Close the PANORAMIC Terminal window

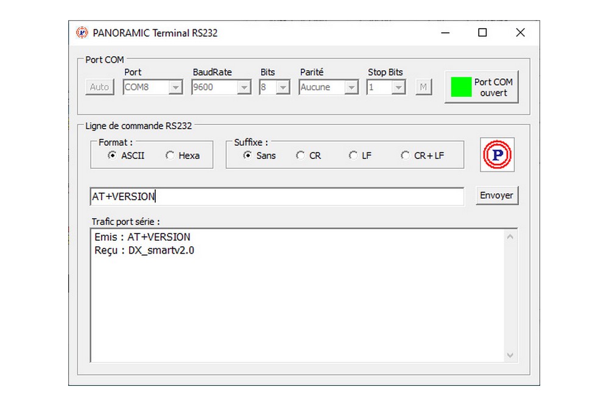521,33
